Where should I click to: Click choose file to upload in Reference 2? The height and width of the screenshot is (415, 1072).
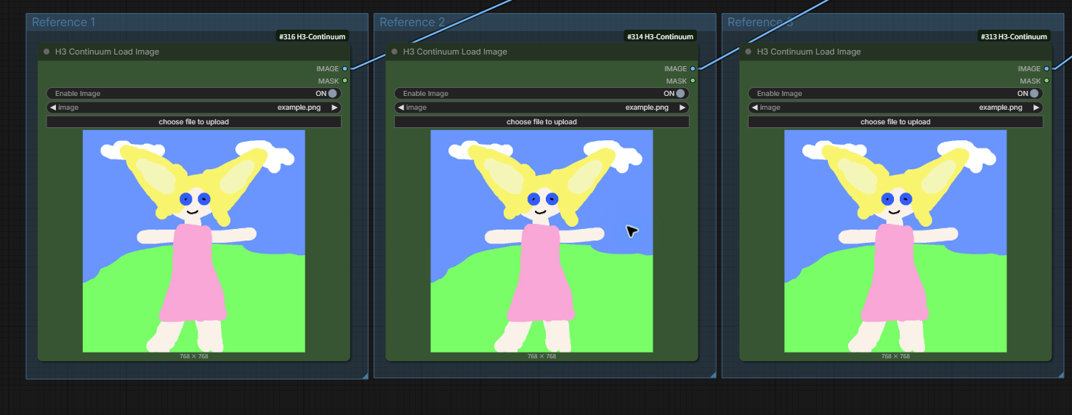point(541,121)
